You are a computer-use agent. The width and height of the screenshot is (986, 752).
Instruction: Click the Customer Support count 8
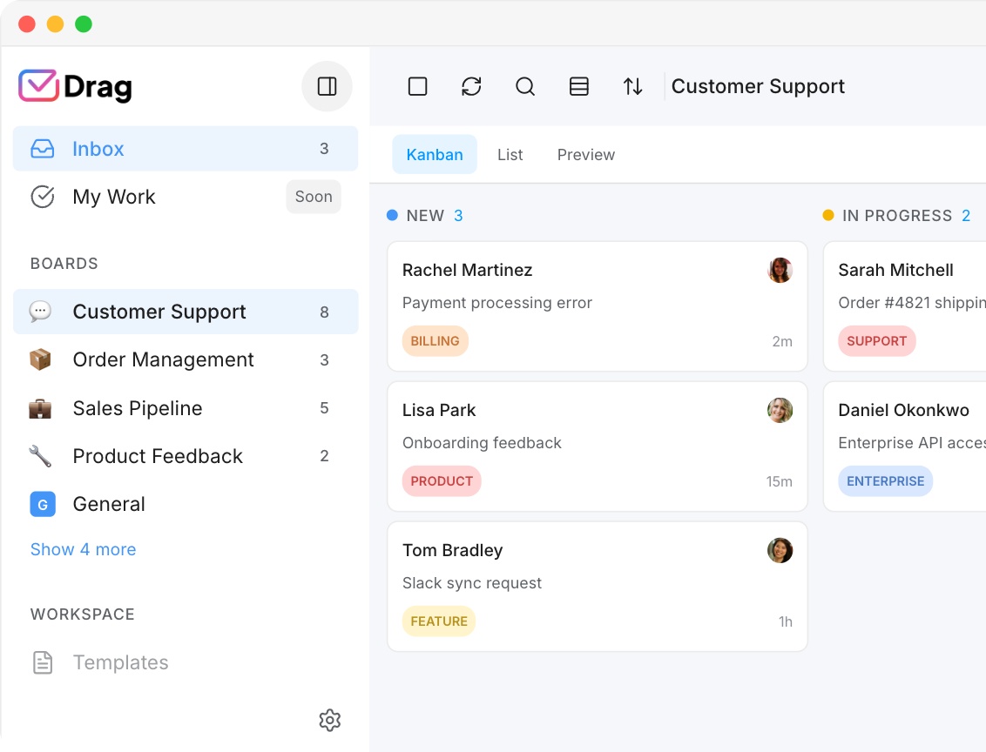click(324, 312)
